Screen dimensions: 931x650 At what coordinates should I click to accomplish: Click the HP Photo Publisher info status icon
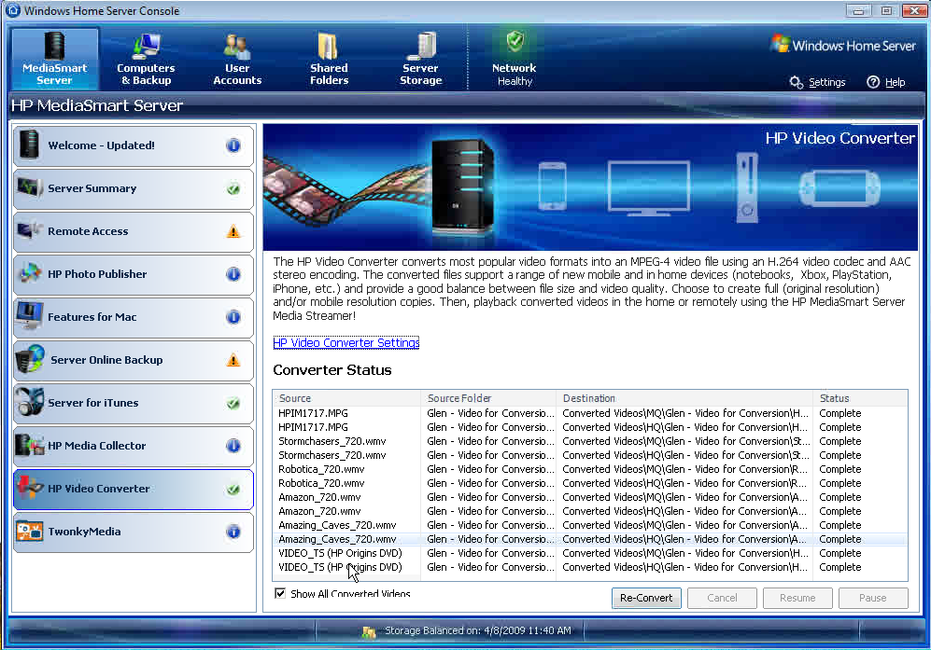click(x=233, y=274)
